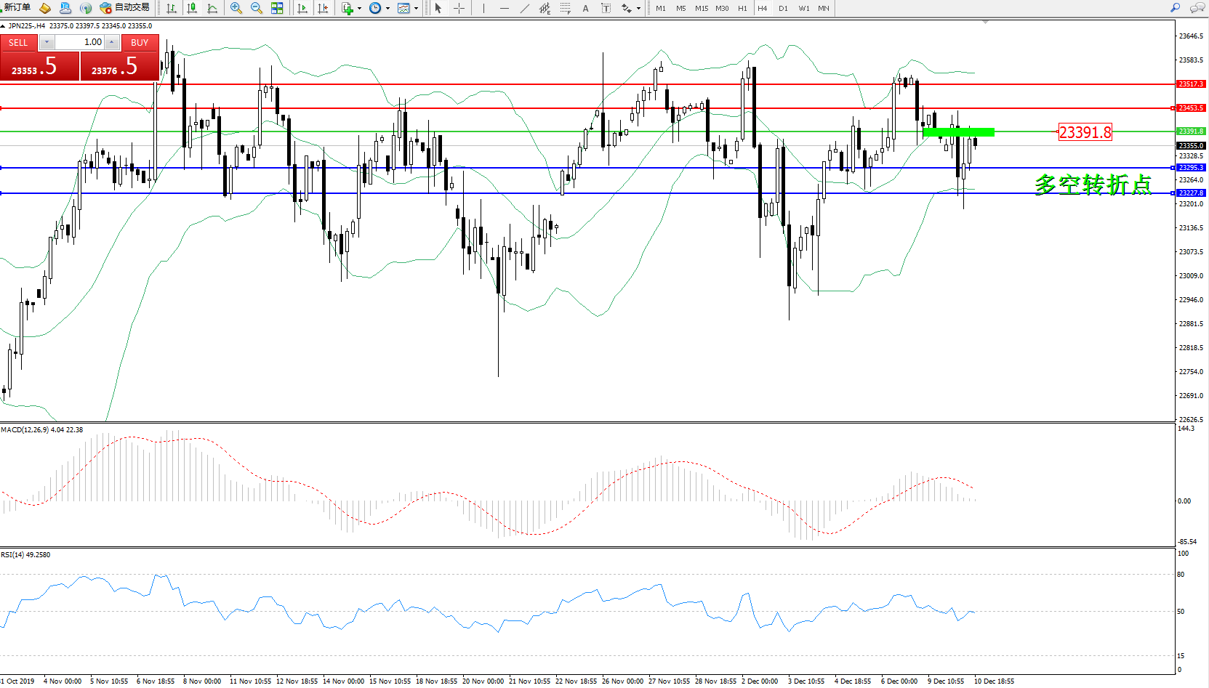Click the search magnifier in top-right
The height and width of the screenshot is (688, 1209).
[x=1175, y=8]
